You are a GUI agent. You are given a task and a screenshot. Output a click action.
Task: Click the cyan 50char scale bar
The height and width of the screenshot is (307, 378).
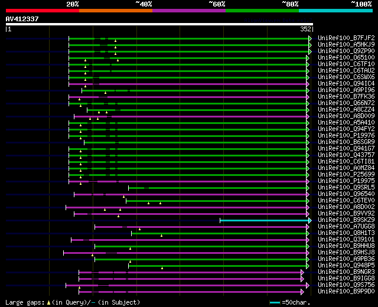275,303
